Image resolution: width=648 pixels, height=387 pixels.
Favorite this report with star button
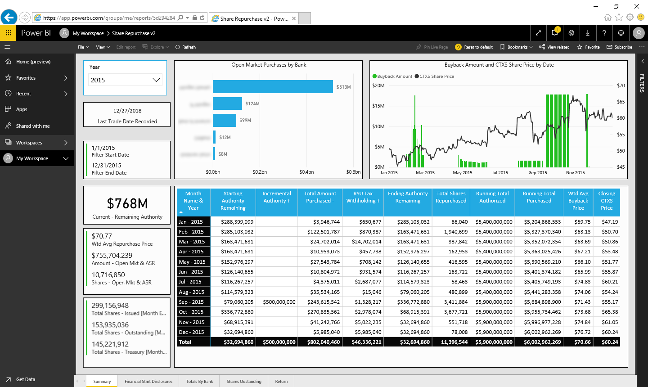coord(588,47)
